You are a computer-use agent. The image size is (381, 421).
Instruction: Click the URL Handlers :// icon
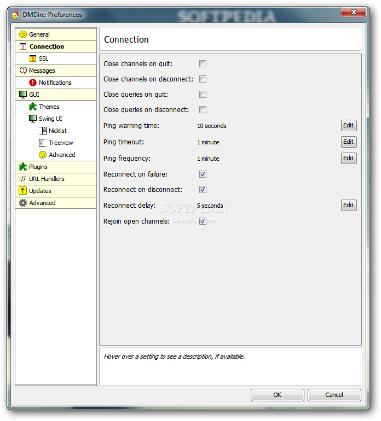pos(22,179)
